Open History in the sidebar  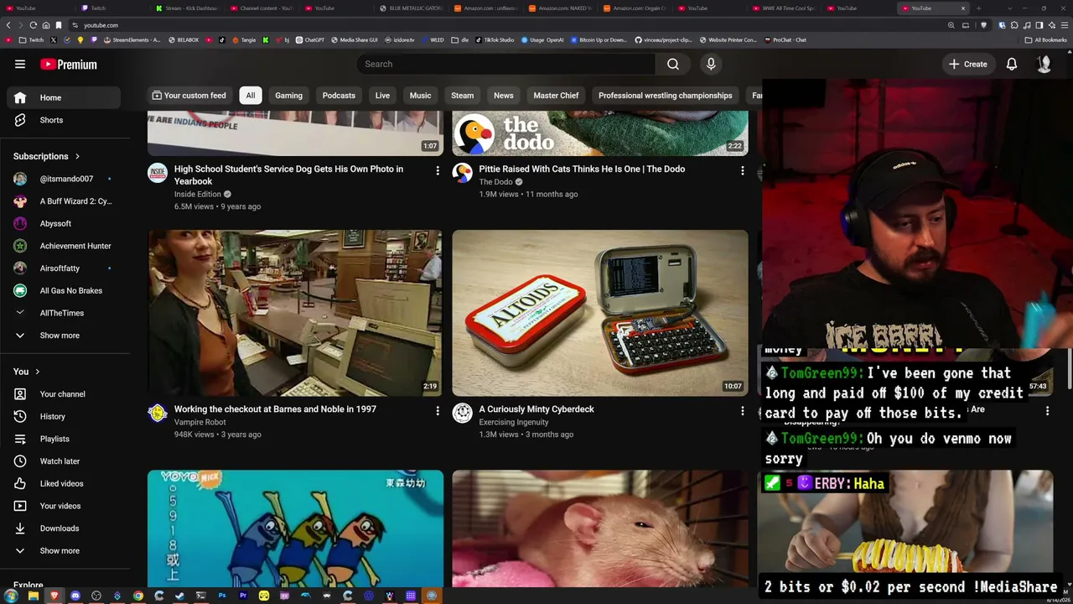[64, 416]
